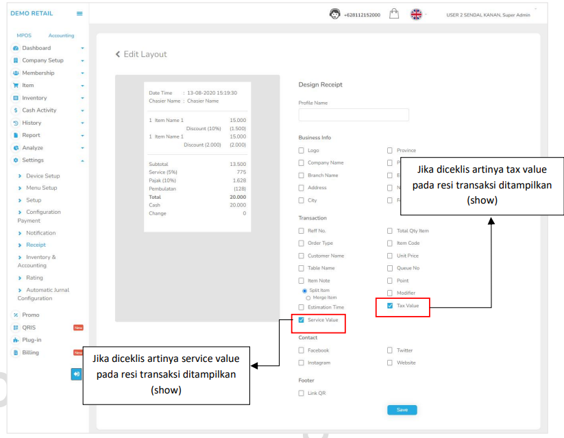This screenshot has width=564, height=438.
Task: Switch to the Accounting tab
Action: (x=61, y=36)
